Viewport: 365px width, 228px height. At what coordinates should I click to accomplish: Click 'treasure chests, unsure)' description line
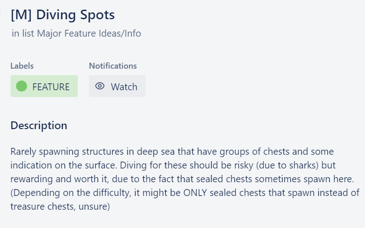tap(60, 206)
